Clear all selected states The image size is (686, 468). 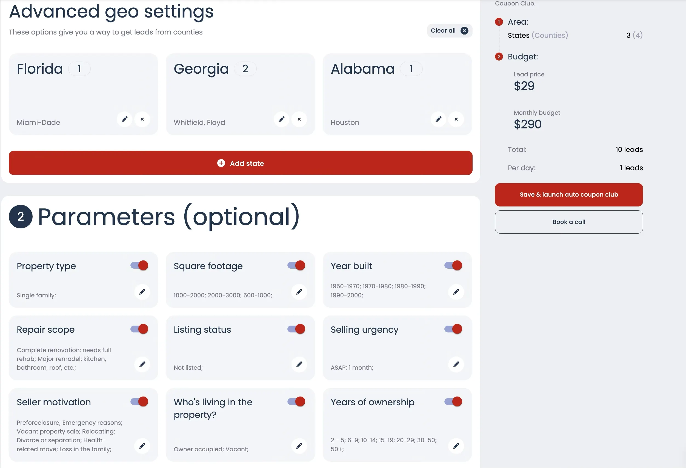(x=450, y=31)
